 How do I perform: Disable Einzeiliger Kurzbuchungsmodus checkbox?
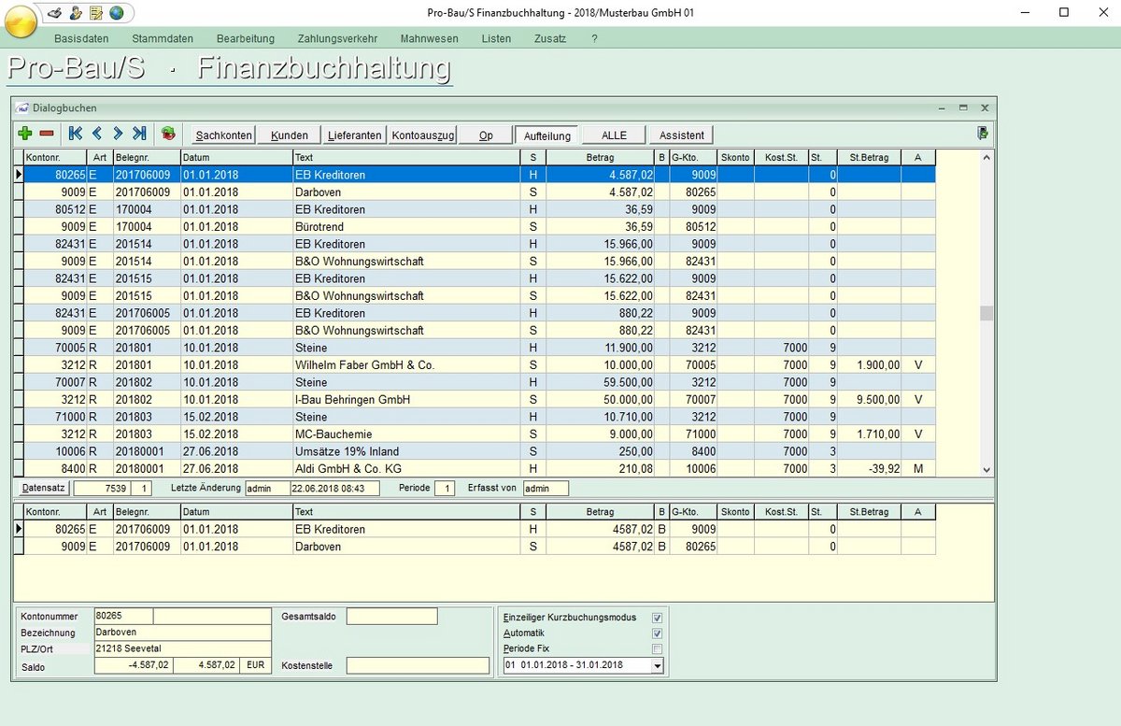pyautogui.click(x=657, y=618)
